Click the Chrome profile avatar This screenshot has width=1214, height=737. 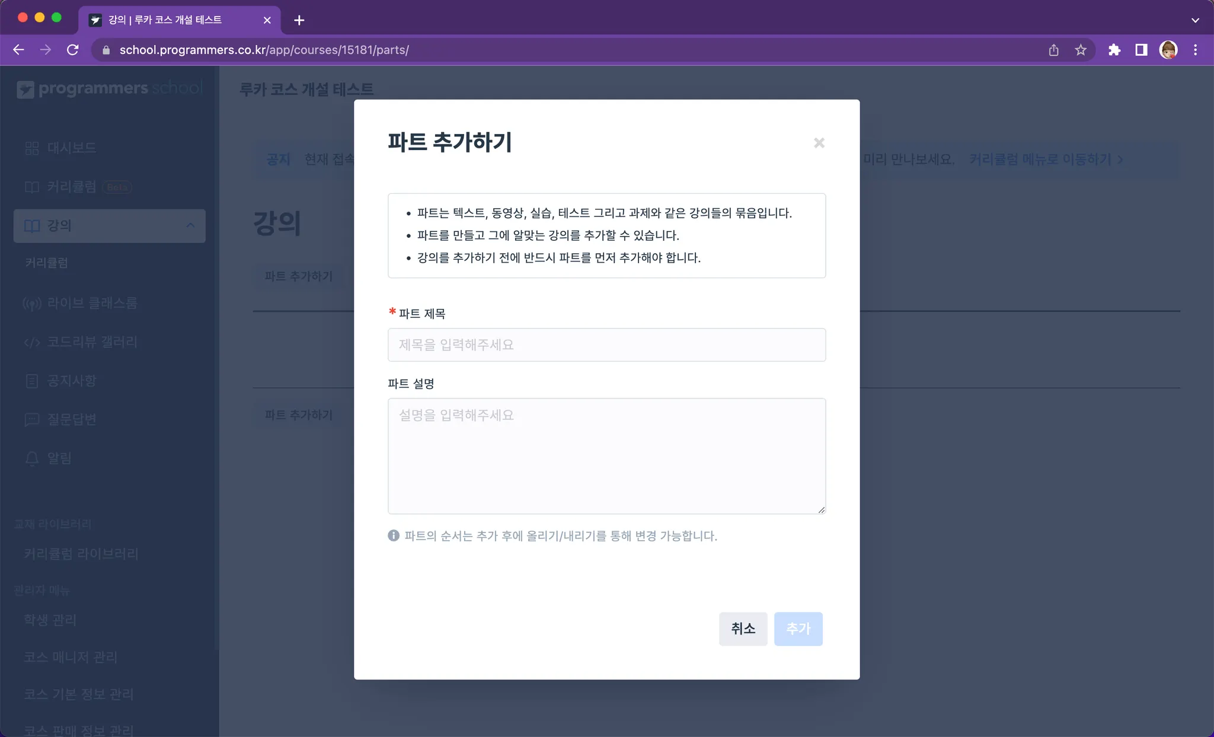coord(1168,50)
